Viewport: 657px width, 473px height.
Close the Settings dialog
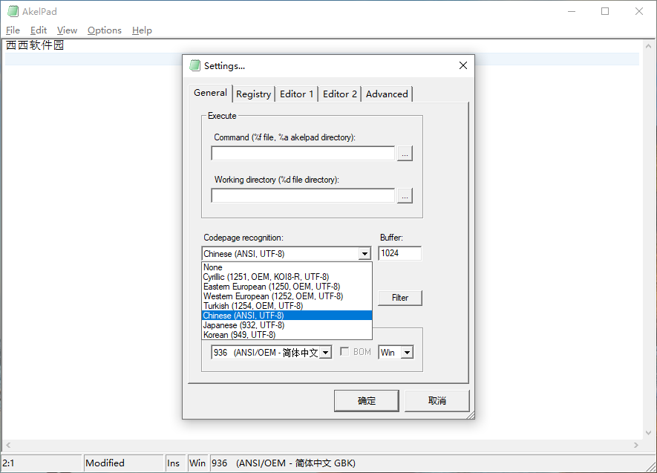pyautogui.click(x=463, y=65)
